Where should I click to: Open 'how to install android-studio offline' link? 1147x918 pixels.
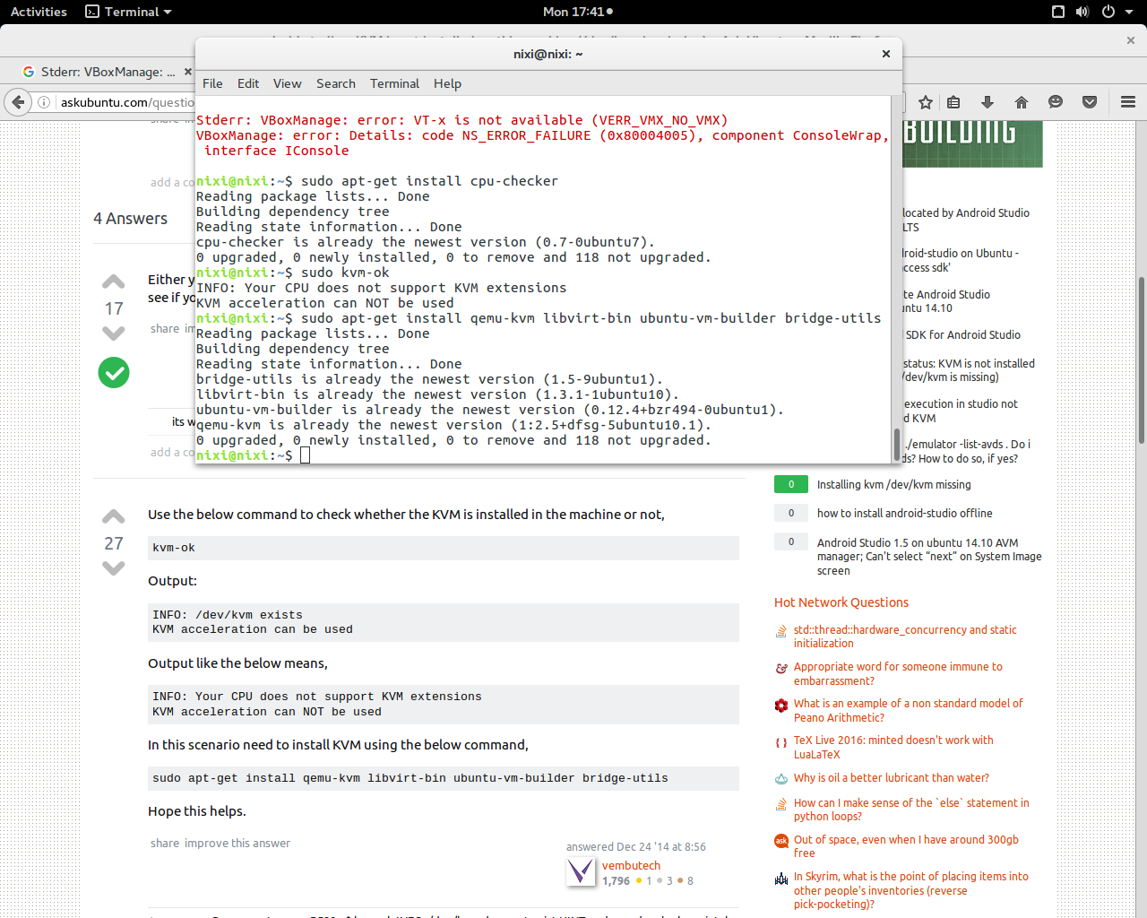[904, 514]
